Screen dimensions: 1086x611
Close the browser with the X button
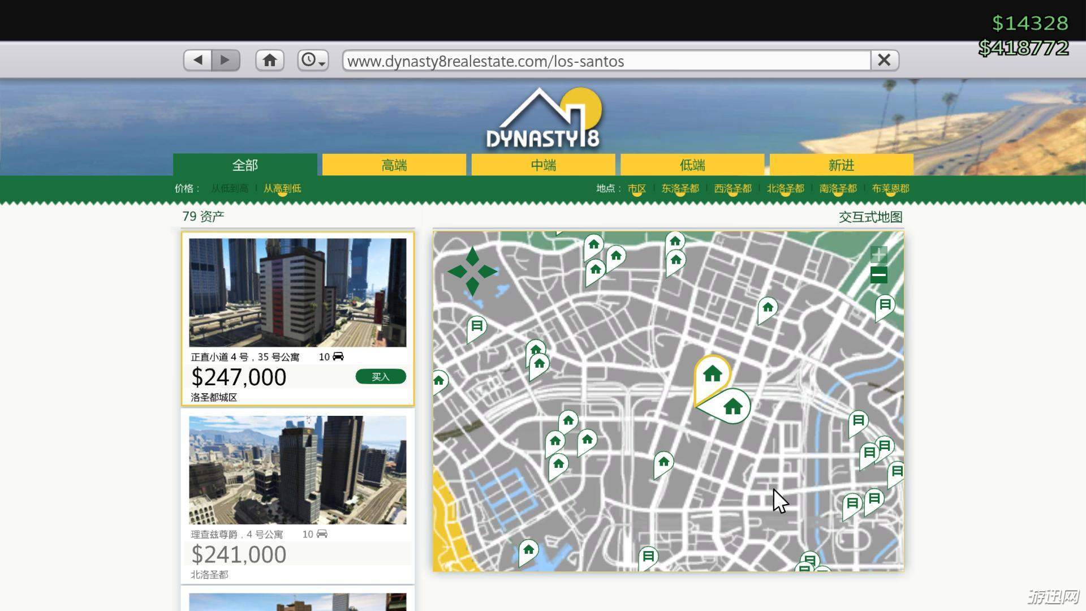885,60
